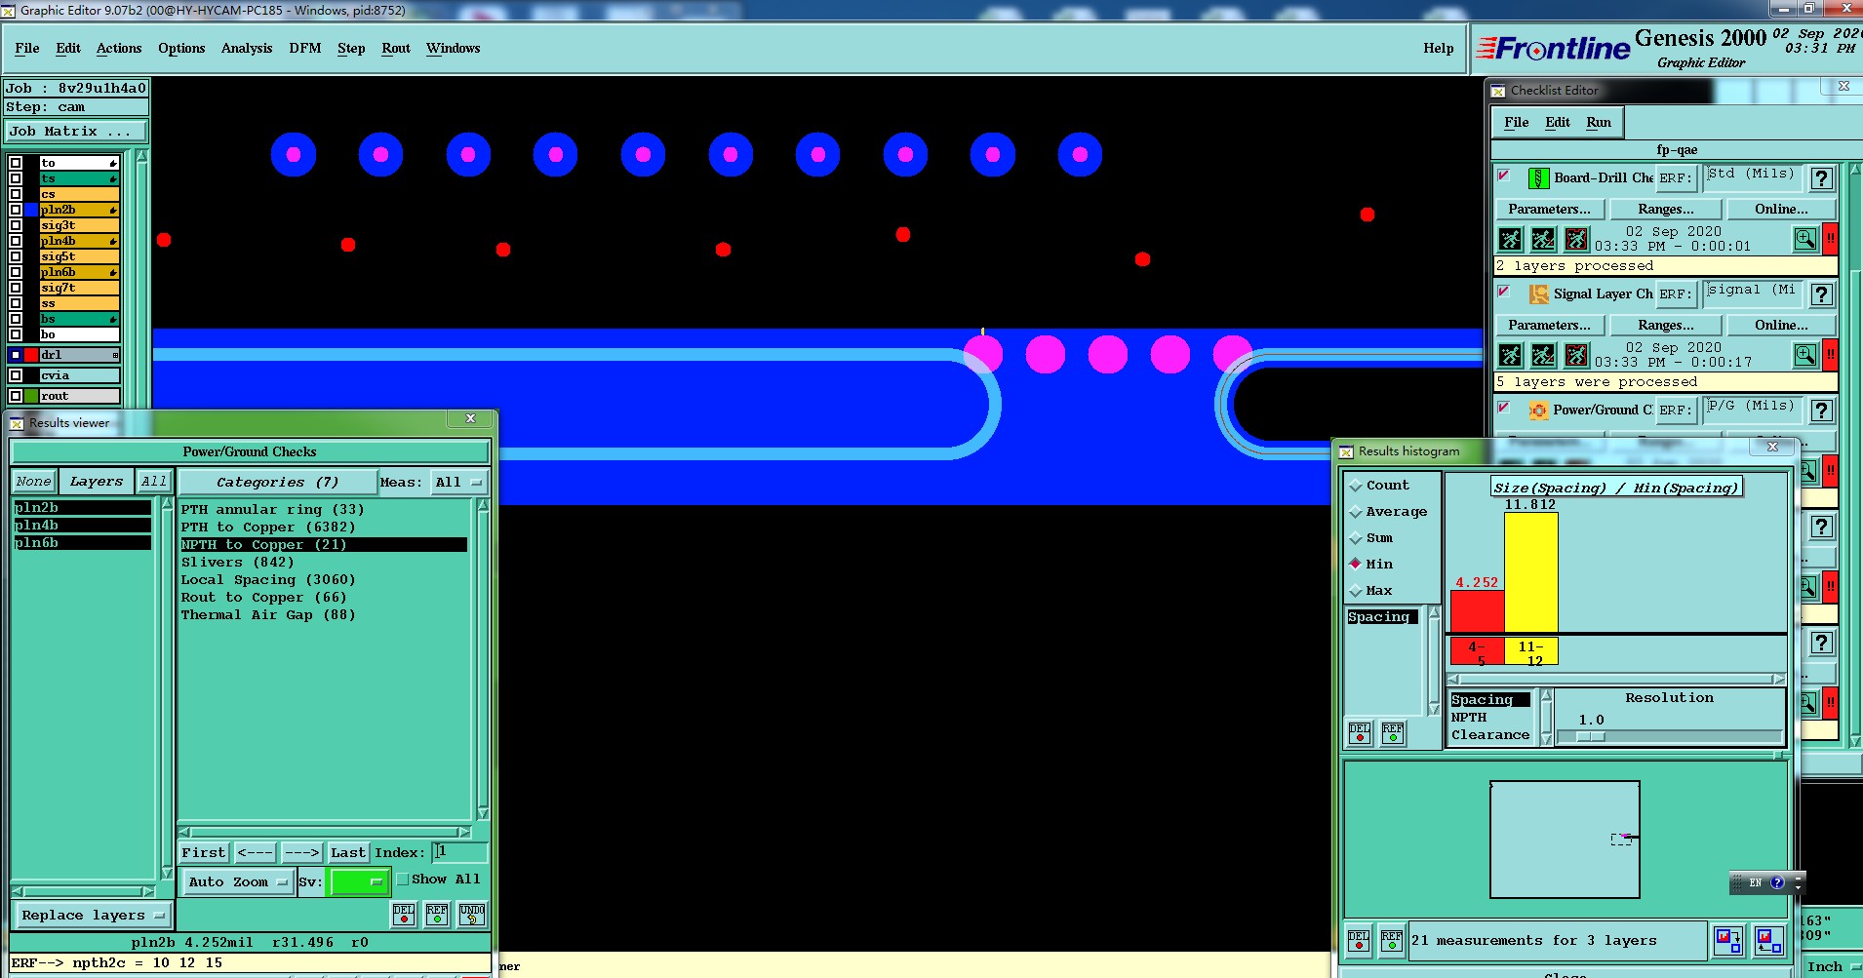This screenshot has height=978, width=1863.
Task: Click the green drill icon of Board-Drill Check
Action: (1538, 178)
